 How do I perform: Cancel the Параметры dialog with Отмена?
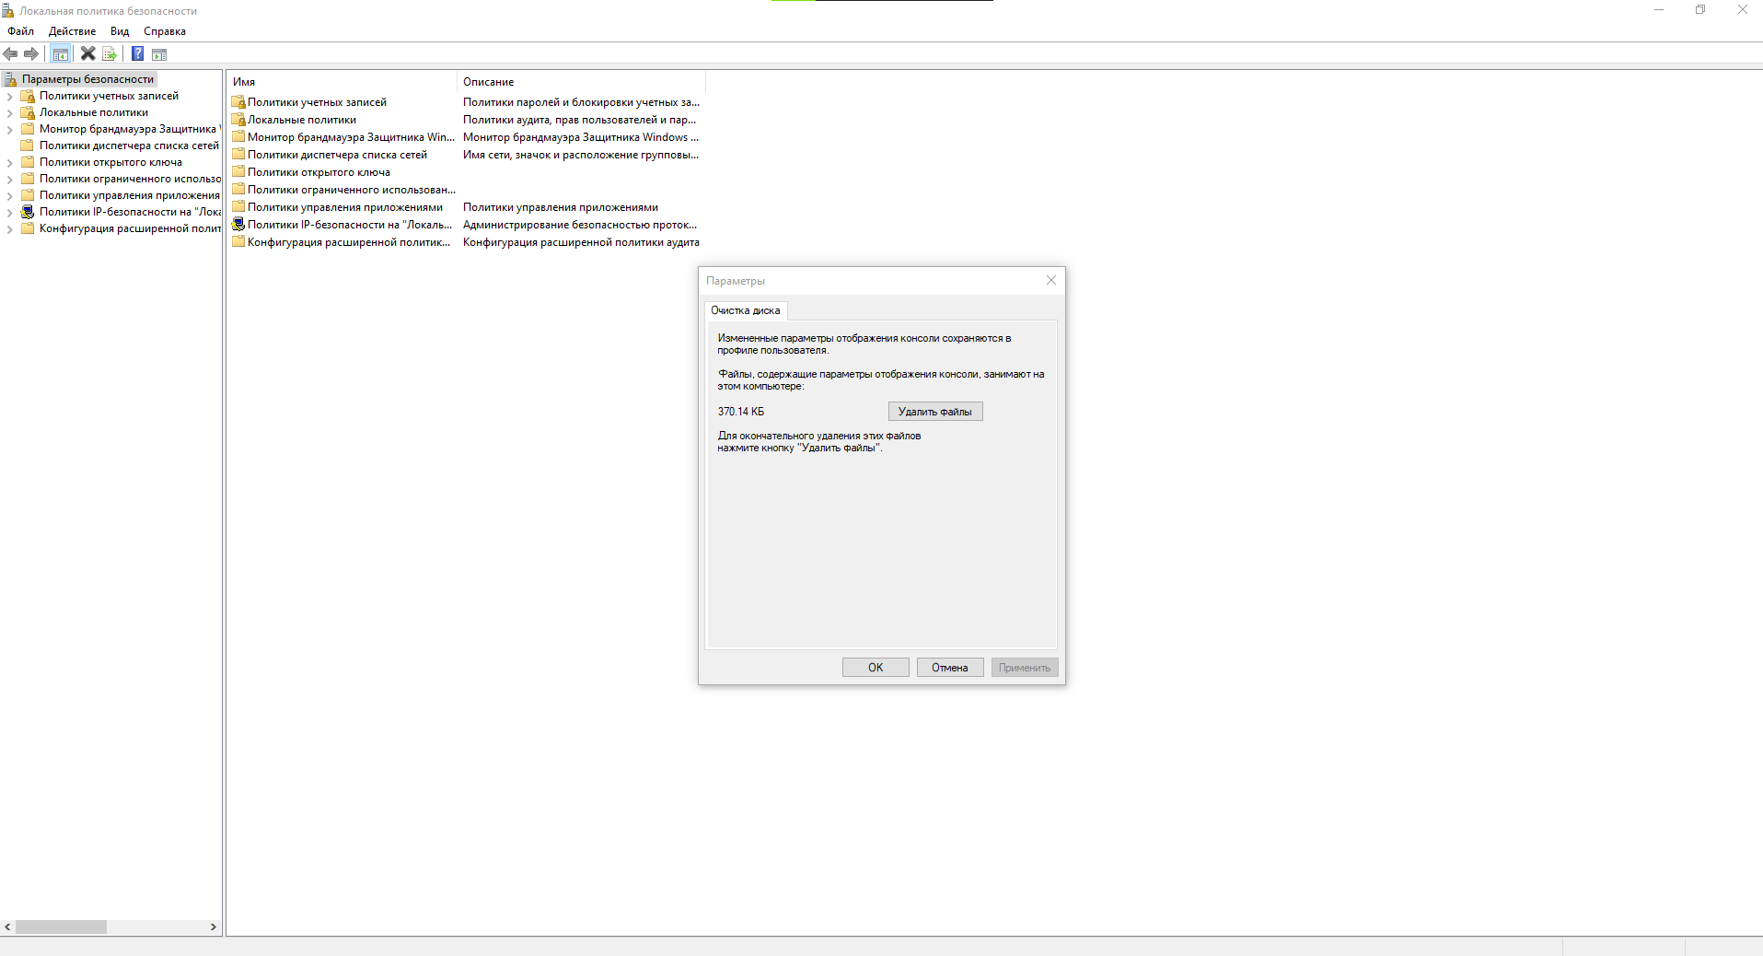(x=949, y=667)
